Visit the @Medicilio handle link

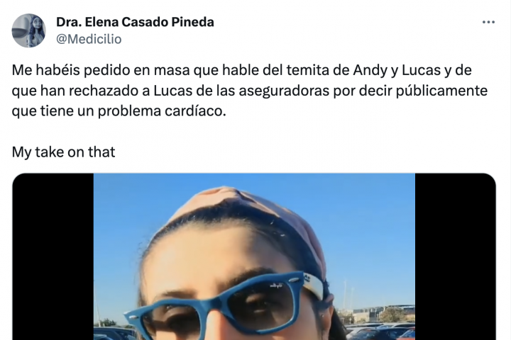89,39
